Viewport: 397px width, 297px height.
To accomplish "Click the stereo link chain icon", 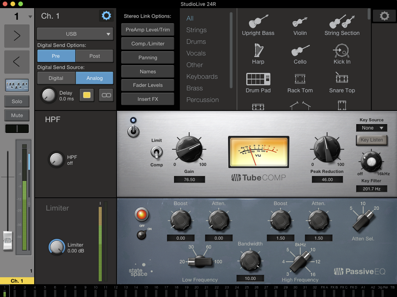I will pos(106,95).
